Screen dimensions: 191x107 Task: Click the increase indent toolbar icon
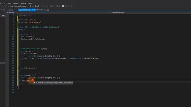click(59, 6)
